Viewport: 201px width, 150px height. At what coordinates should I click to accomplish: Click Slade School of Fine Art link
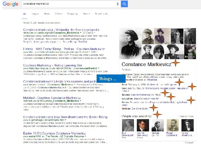(x=146, y=99)
